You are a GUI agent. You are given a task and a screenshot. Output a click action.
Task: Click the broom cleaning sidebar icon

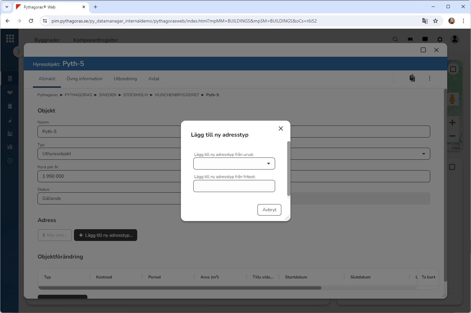pos(10,120)
